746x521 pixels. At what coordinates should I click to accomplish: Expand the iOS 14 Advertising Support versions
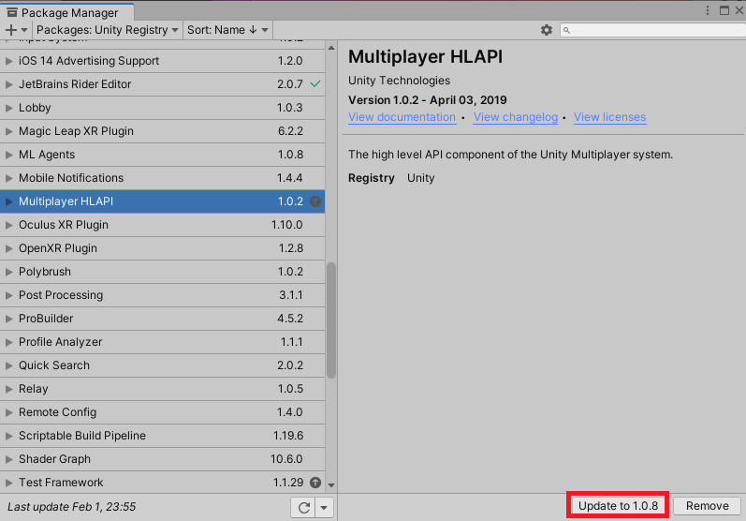8,61
